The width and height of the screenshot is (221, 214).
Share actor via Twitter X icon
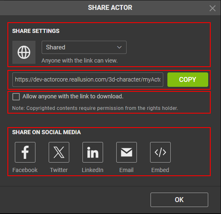coord(59,152)
